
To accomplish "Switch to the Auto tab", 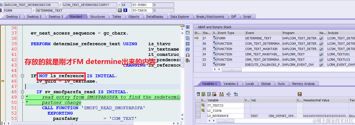I will tap(281, 84).
